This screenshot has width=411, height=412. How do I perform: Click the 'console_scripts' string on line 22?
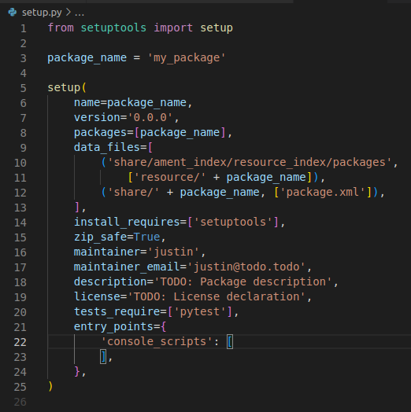[x=157, y=342]
